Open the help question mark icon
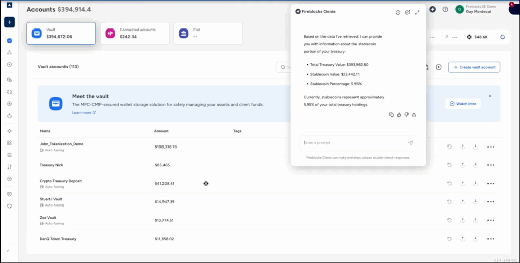 point(445,9)
